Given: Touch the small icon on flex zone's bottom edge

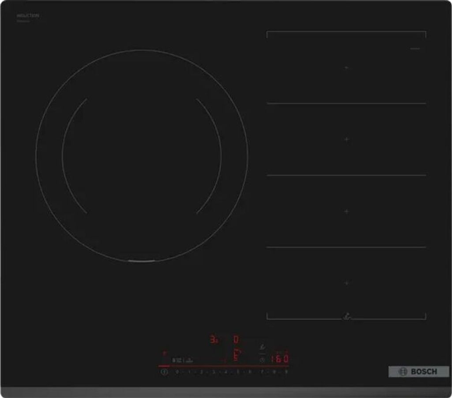Looking at the screenshot, I should click(x=347, y=316).
